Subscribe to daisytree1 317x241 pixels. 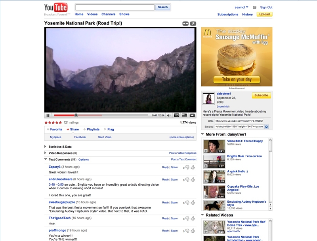tap(262, 95)
